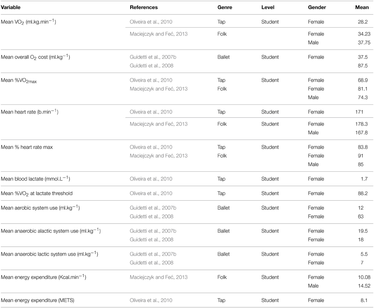This screenshot has height=308, width=374.
Task: Click Oliveira et al., 2010 in heart rate row
Action: pyautogui.click(x=151, y=112)
